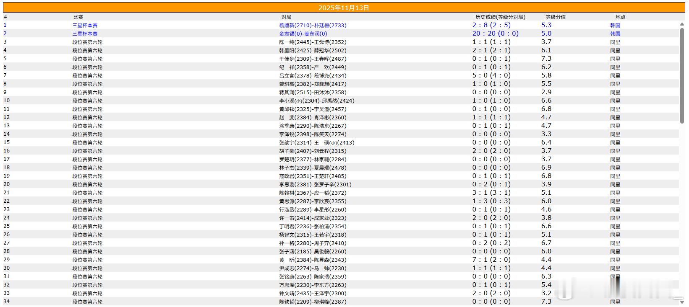Select the match 李泽锐(2398)-陈芙天(2274)
This screenshot has width=689, height=307.
coord(313,134)
